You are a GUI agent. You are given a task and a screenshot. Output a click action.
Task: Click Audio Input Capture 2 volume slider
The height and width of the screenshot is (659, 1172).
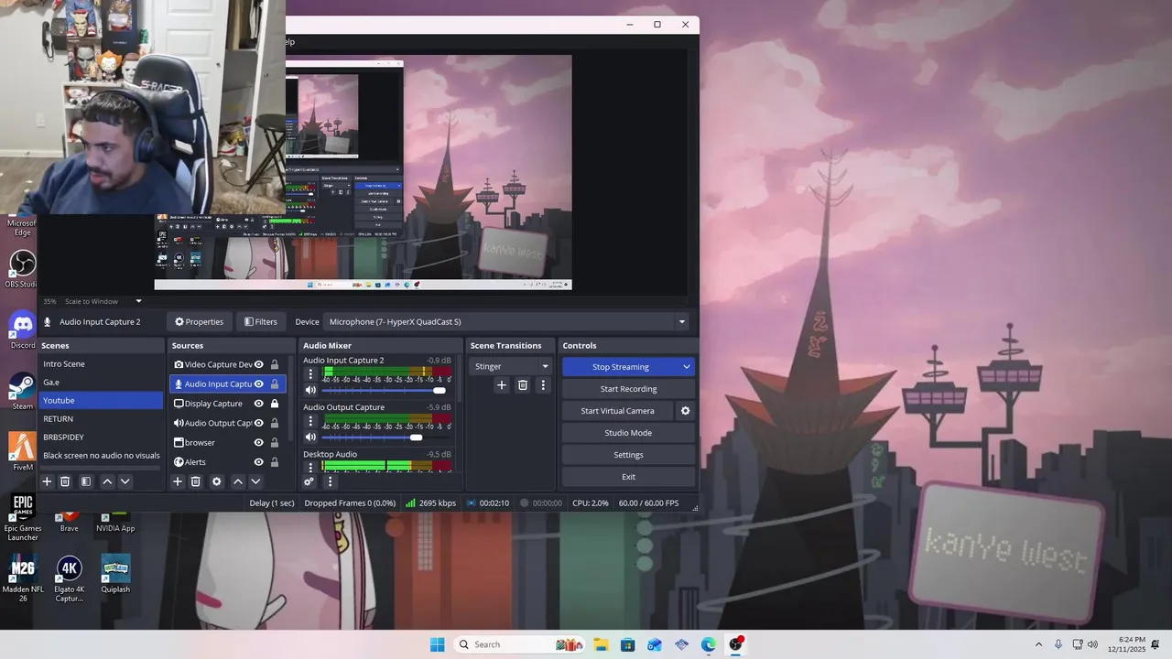pos(385,391)
